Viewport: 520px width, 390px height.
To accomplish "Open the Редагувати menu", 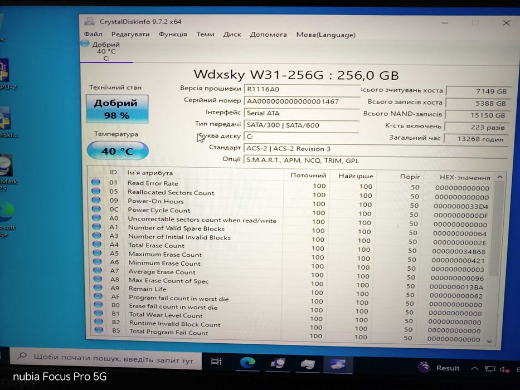I will pos(130,34).
